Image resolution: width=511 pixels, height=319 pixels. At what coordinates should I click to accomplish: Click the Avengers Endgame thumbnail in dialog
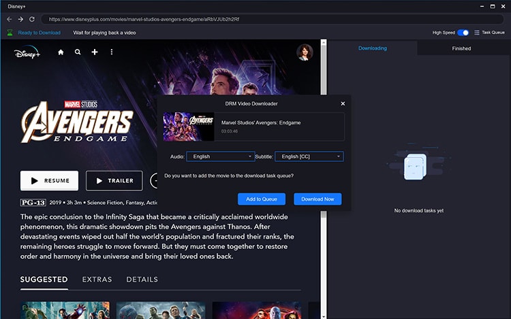189,127
